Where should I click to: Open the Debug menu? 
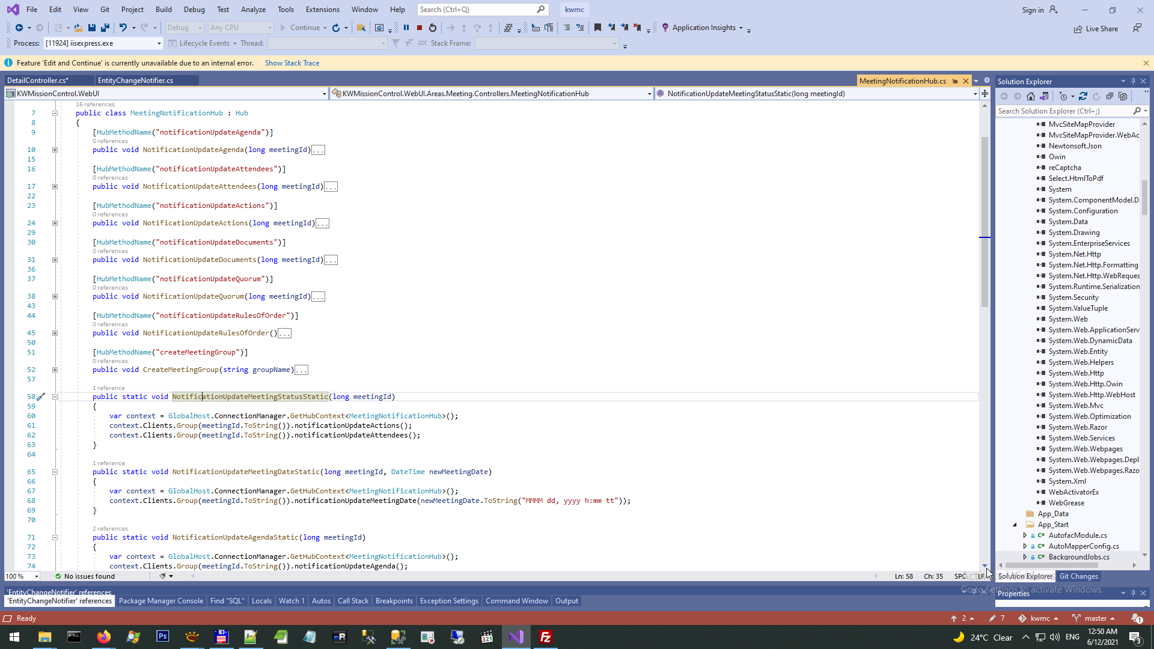pos(194,10)
